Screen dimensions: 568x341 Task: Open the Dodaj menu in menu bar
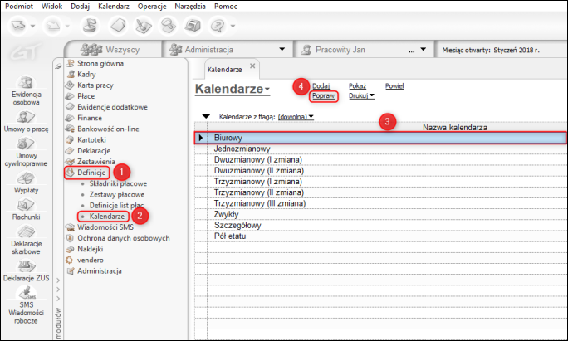(80, 6)
